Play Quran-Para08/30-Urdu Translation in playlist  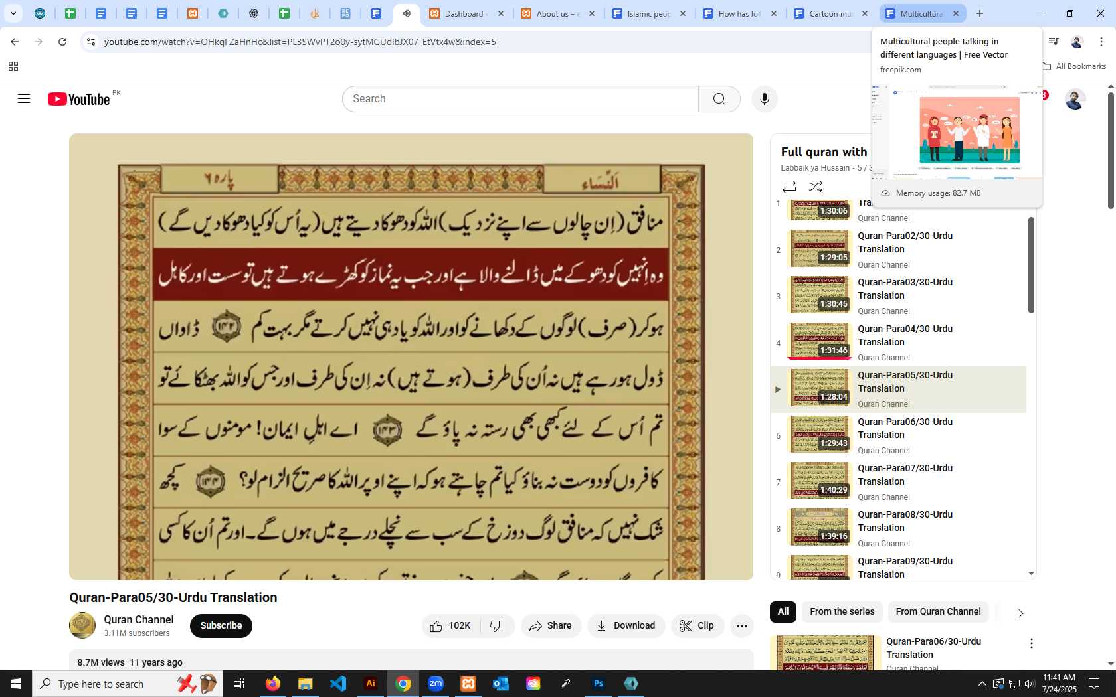pyautogui.click(x=898, y=529)
